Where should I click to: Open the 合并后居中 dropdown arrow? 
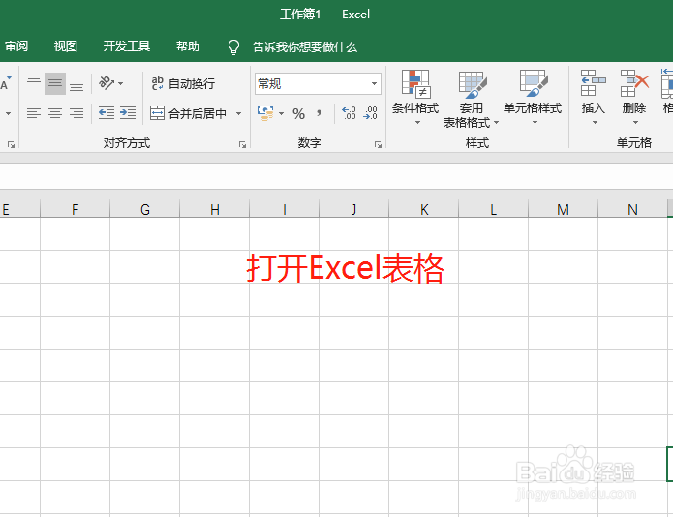pyautogui.click(x=238, y=113)
